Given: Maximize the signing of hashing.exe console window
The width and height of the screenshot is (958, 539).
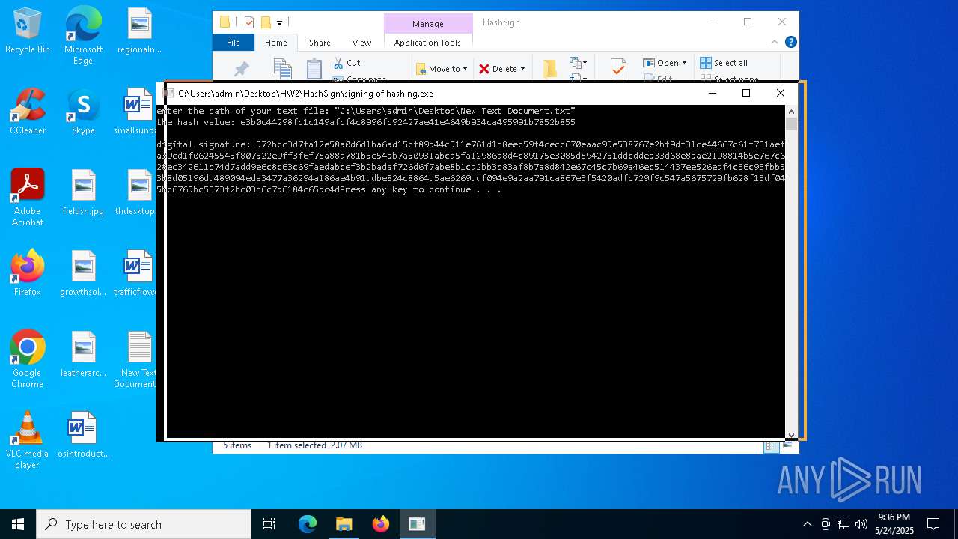Looking at the screenshot, I should 746,93.
